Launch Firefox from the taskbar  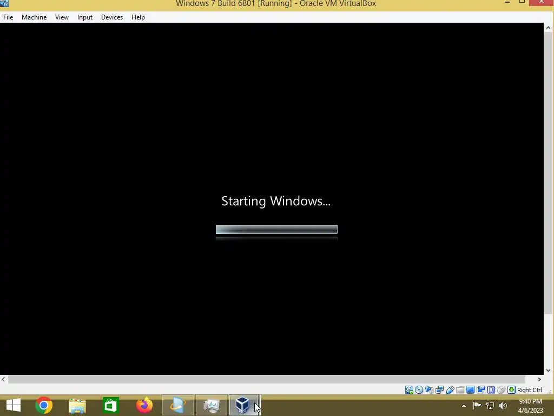click(x=144, y=405)
